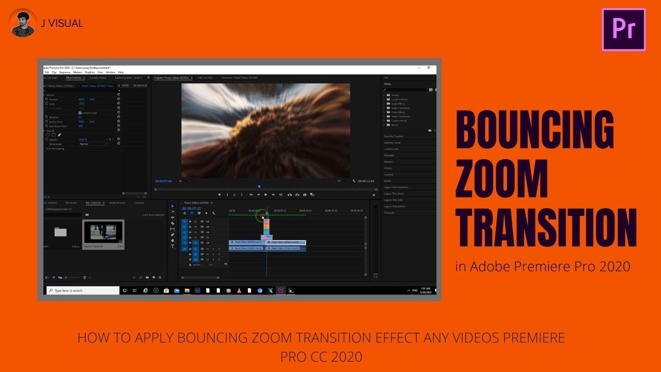661x372 pixels.
Task: Open the Essential Sound panel
Action: pyautogui.click(x=392, y=143)
